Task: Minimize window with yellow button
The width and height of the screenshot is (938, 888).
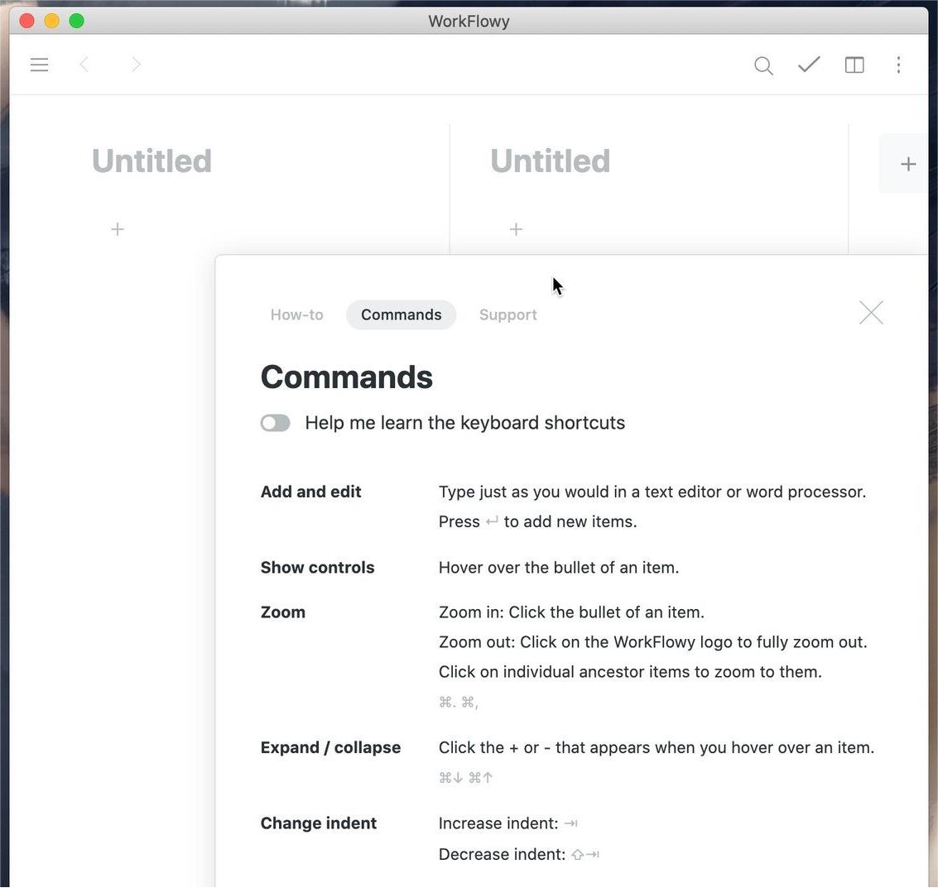Action: (x=51, y=21)
